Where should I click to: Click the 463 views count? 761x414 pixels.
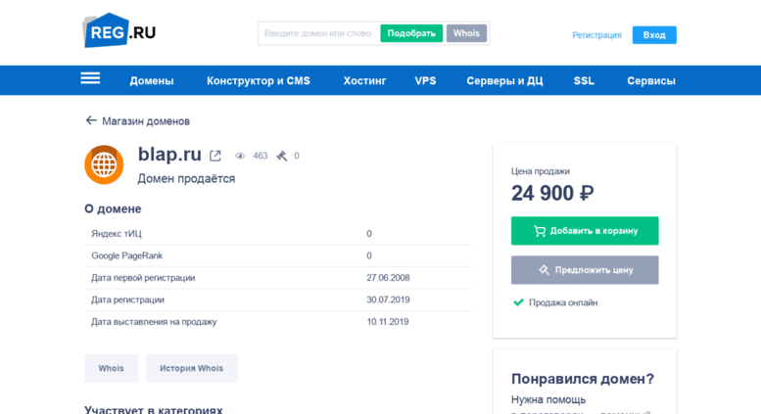coord(261,156)
